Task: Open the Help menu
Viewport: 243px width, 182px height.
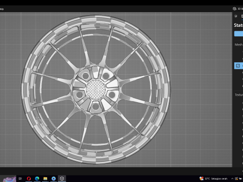Action: pos(2,9)
